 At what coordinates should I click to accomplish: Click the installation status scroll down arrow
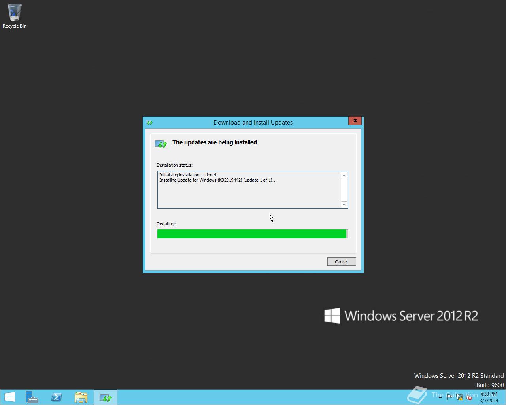point(344,204)
